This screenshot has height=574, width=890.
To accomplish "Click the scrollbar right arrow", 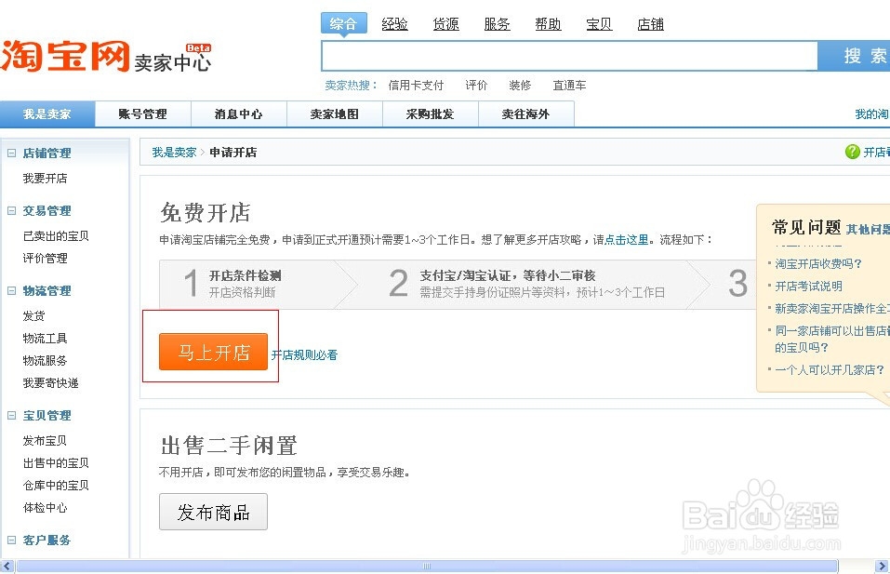I will tap(882, 566).
